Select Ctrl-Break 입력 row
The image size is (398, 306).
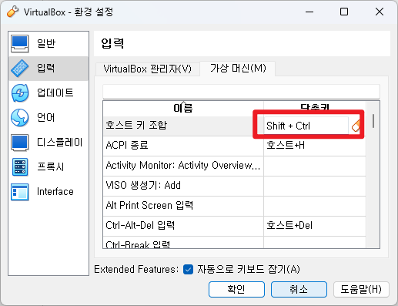coord(183,243)
